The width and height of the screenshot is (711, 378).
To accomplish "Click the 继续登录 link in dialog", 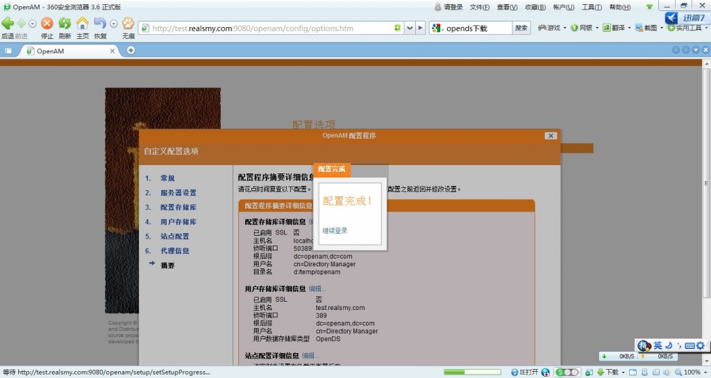I will click(335, 230).
